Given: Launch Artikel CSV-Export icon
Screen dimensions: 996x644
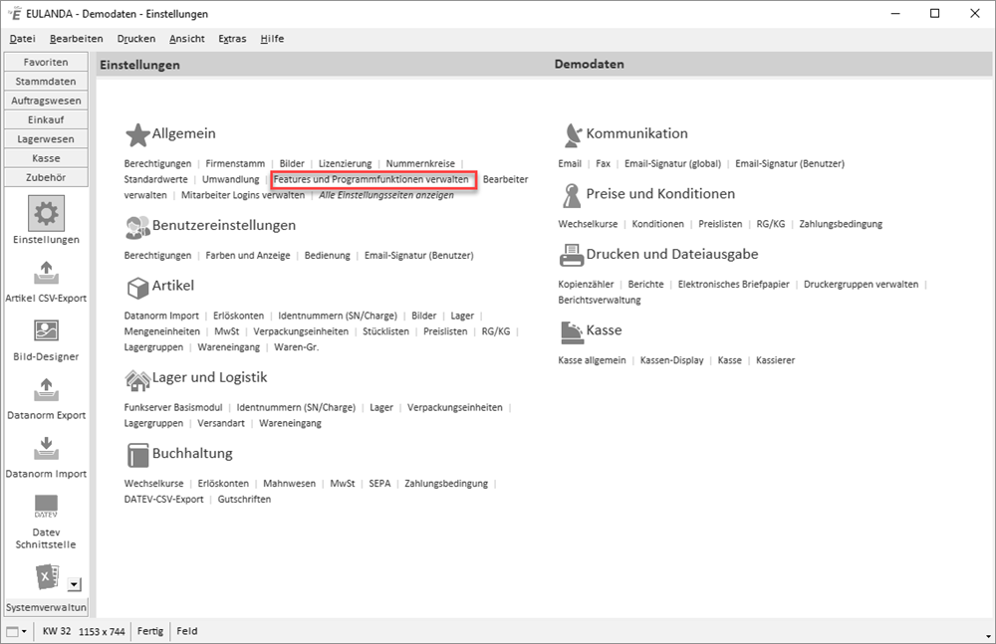Looking at the screenshot, I should (x=46, y=273).
